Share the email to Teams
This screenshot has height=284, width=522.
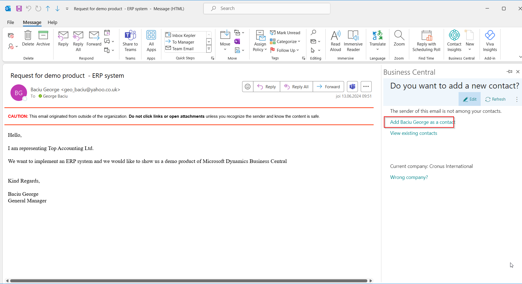pos(130,41)
